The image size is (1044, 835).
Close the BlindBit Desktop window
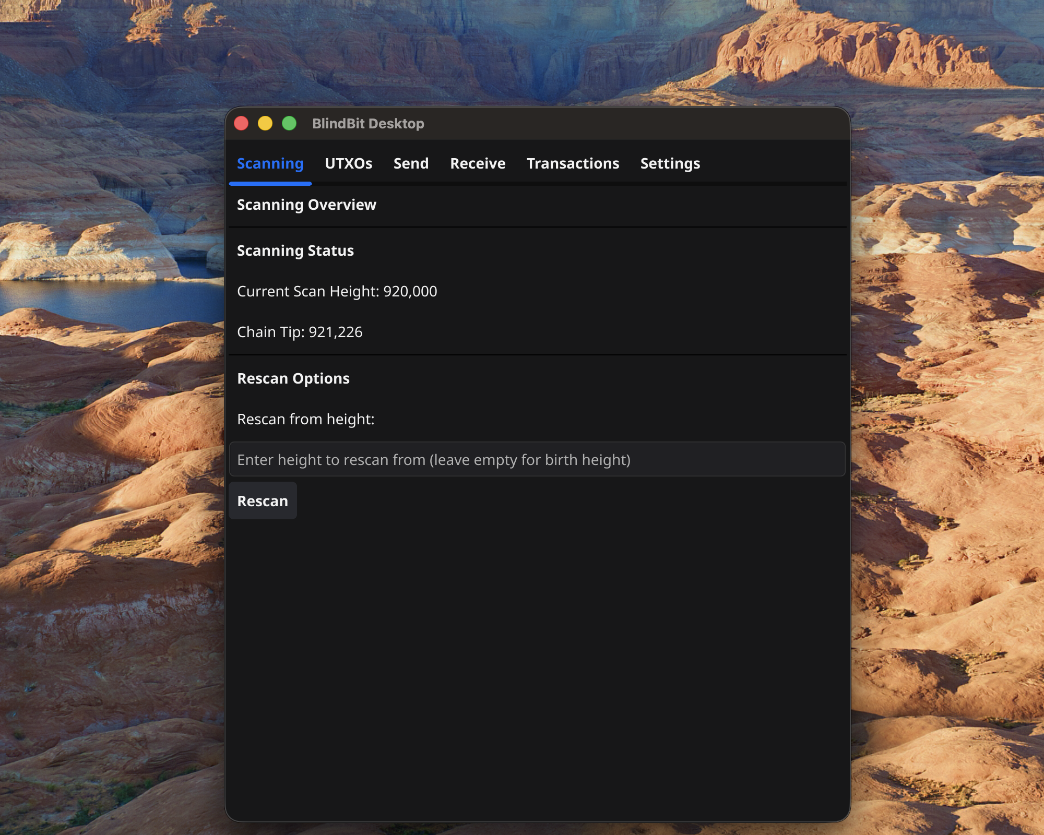[x=241, y=124]
